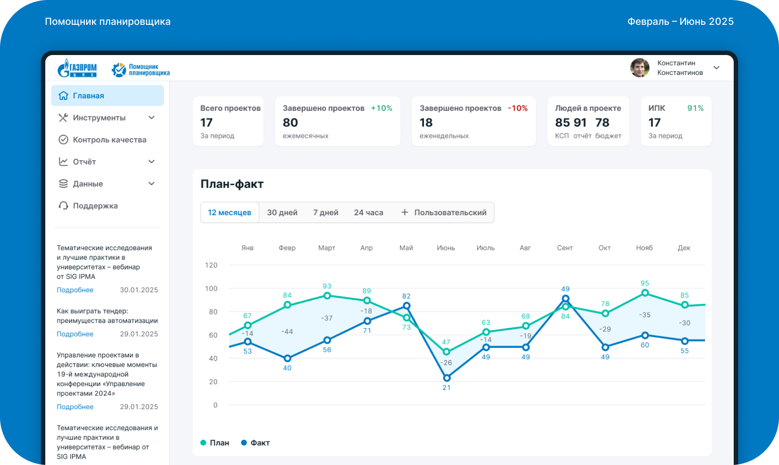
Task: Toggle the План series in chart legend
Action: (x=214, y=443)
